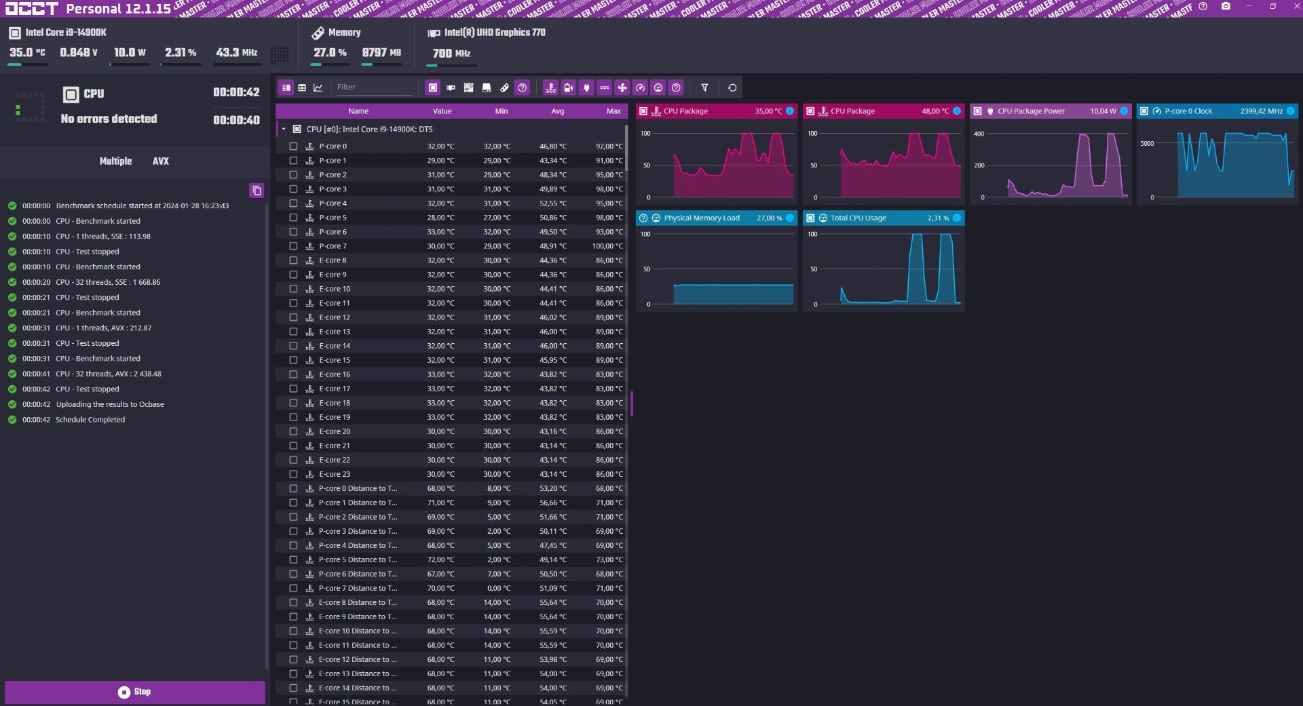Viewport: 1303px width, 706px height.
Task: Toggle the usage gauge sensor type filter
Action: [x=658, y=87]
